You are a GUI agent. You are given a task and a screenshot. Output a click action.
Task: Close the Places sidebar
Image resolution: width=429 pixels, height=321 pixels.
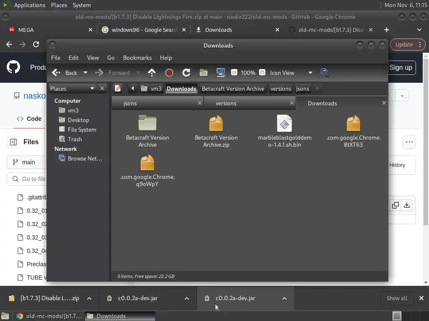coord(102,89)
